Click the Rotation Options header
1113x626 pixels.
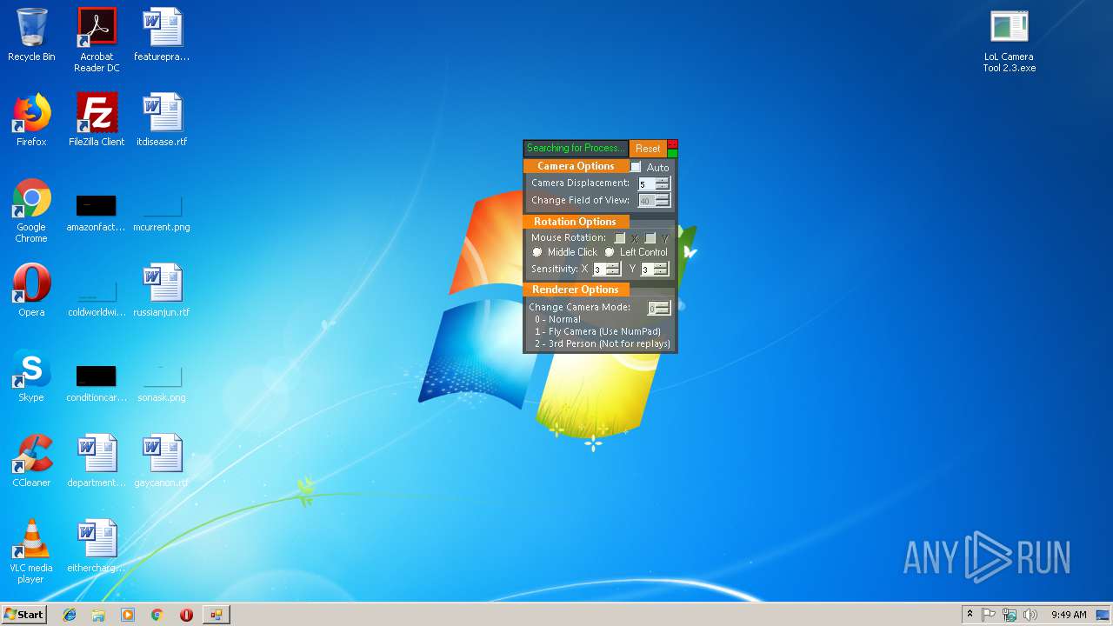click(x=575, y=222)
